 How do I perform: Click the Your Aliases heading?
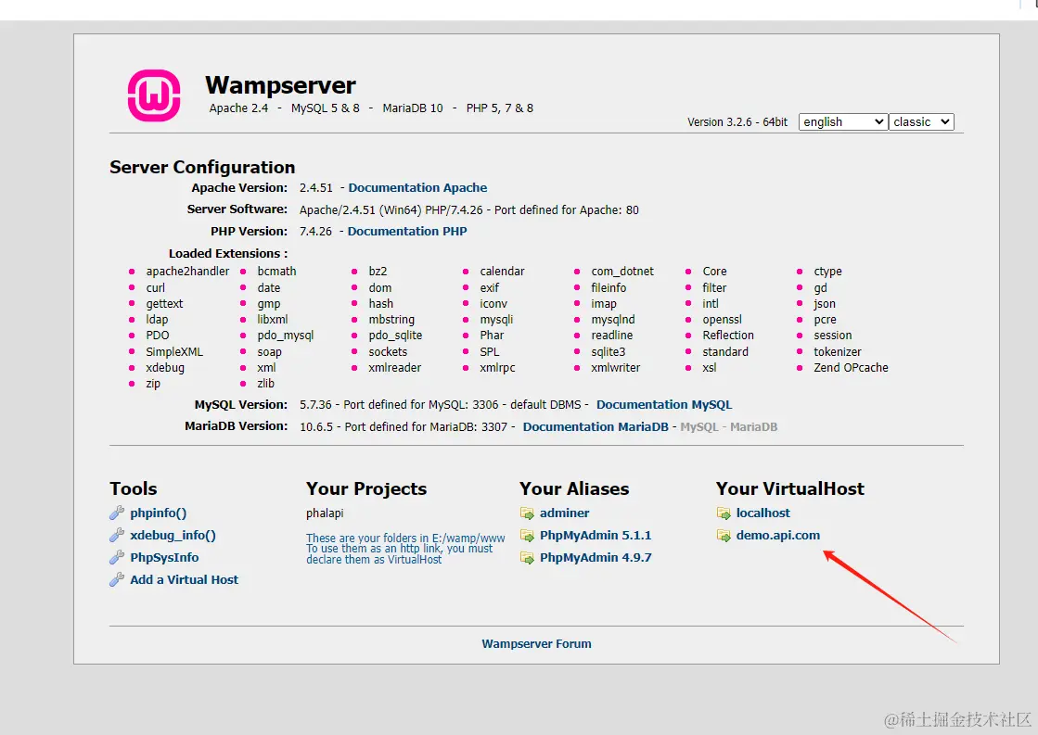click(574, 488)
